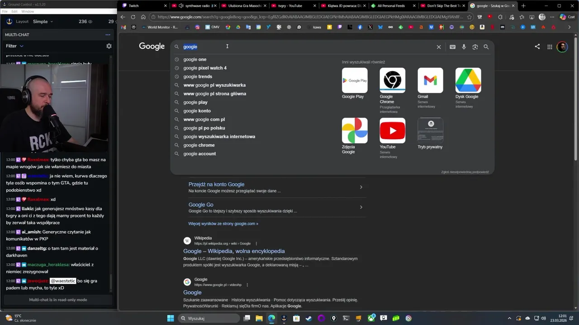
Task: Switch to the Twitch browser tab
Action: point(143,6)
